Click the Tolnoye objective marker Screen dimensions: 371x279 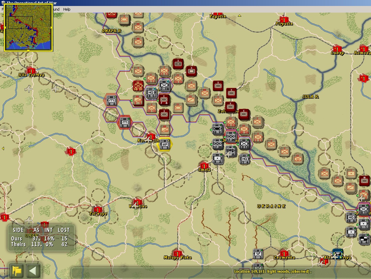97,210
